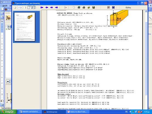
Task: Click the EN language indicator in the tray
Action: tap(126, 112)
